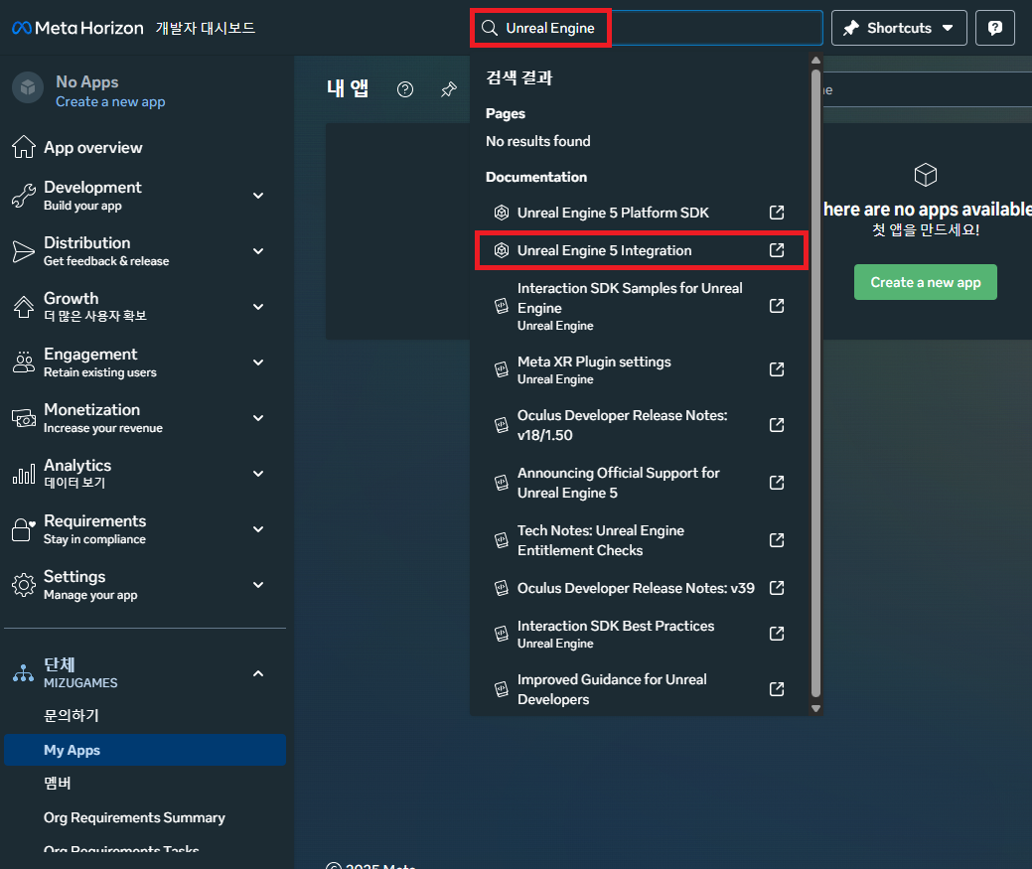Click external link icon for Unreal Engine 5 Platform SDK

pyautogui.click(x=777, y=213)
